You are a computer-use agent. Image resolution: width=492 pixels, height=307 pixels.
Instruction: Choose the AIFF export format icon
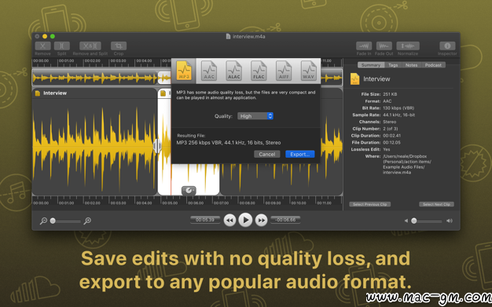pyautogui.click(x=284, y=71)
